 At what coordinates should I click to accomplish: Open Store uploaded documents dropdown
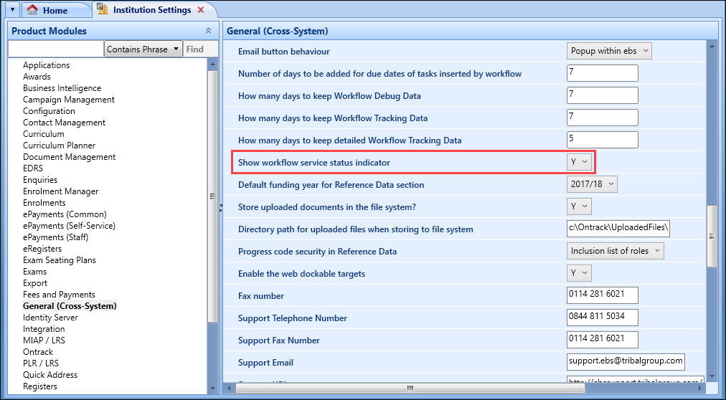[x=579, y=206]
